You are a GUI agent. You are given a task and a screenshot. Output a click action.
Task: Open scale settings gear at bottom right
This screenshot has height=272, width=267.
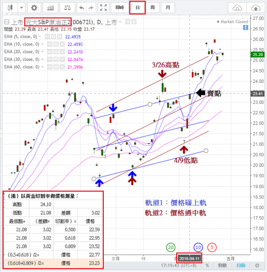pyautogui.click(x=257, y=265)
